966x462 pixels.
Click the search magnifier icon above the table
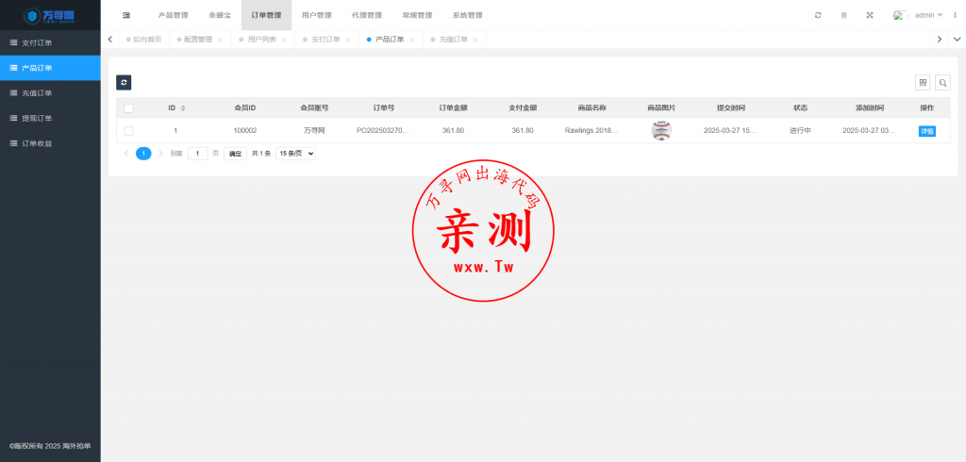(x=942, y=83)
